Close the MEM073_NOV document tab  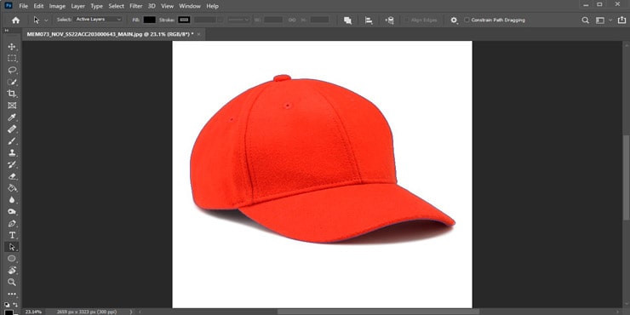[x=199, y=35]
